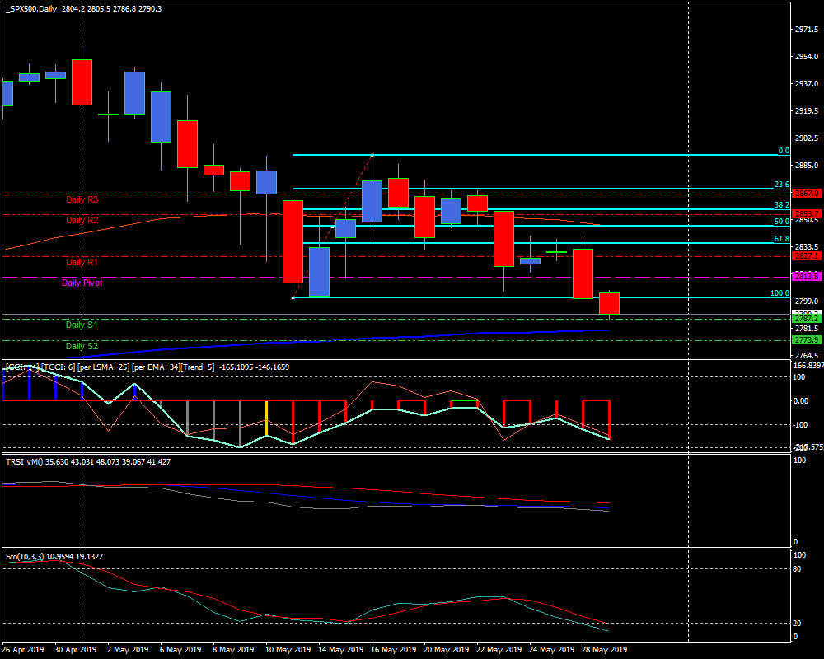
Task: Click the Daily S2 support label
Action: click(x=82, y=347)
